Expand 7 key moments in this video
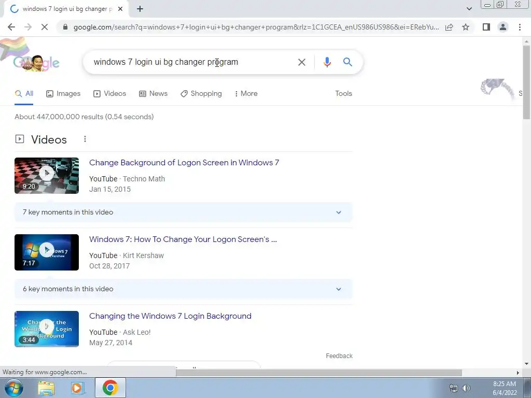Image resolution: width=531 pixels, height=398 pixels. (x=183, y=212)
